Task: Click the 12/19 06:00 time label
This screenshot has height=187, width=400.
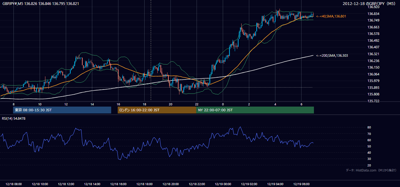Action: tap(301, 184)
